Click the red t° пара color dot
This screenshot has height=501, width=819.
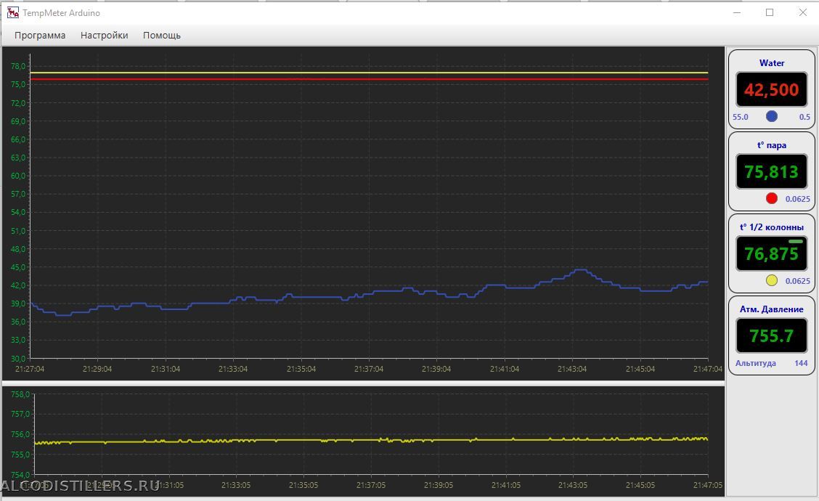[772, 198]
